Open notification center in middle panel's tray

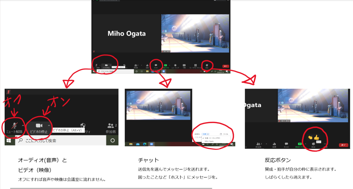click(x=232, y=144)
